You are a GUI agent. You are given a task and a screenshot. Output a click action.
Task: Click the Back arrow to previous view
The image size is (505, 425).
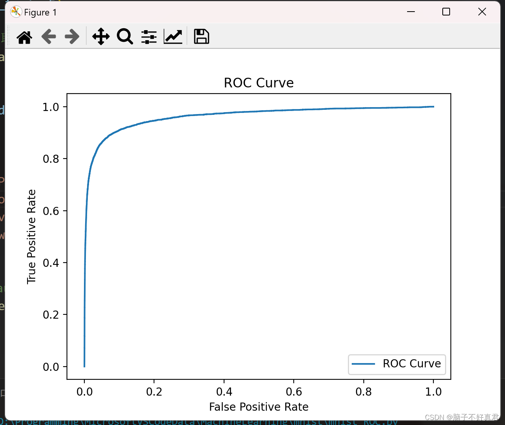click(x=48, y=36)
